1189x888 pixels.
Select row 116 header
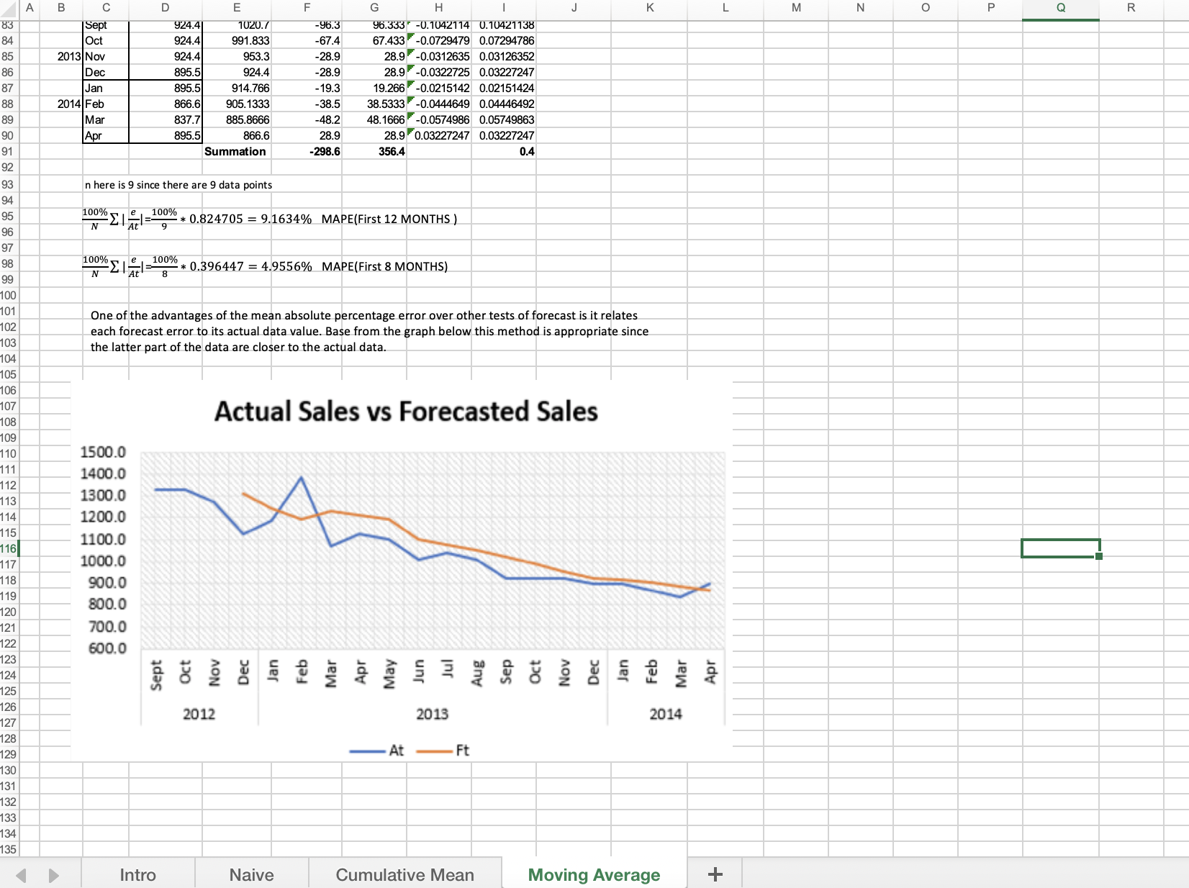pyautogui.click(x=8, y=548)
